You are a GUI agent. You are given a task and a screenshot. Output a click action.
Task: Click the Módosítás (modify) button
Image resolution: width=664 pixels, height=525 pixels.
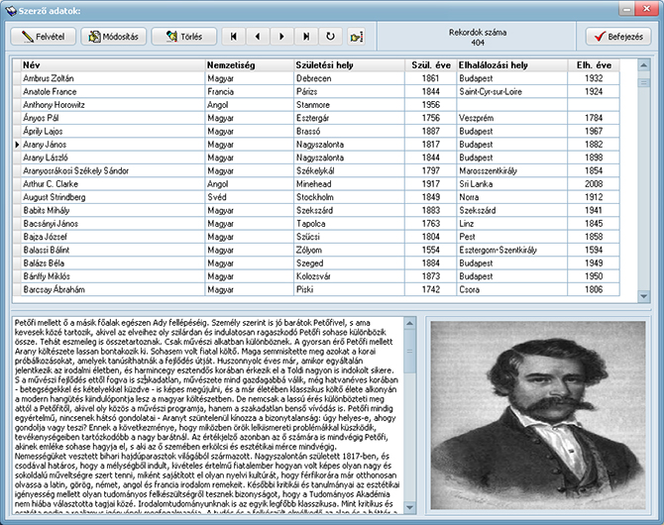[113, 37]
